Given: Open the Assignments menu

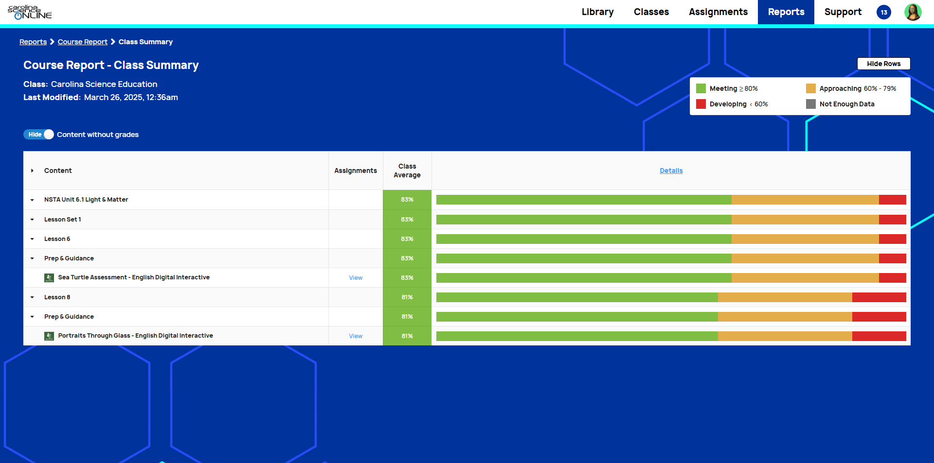Looking at the screenshot, I should (718, 12).
